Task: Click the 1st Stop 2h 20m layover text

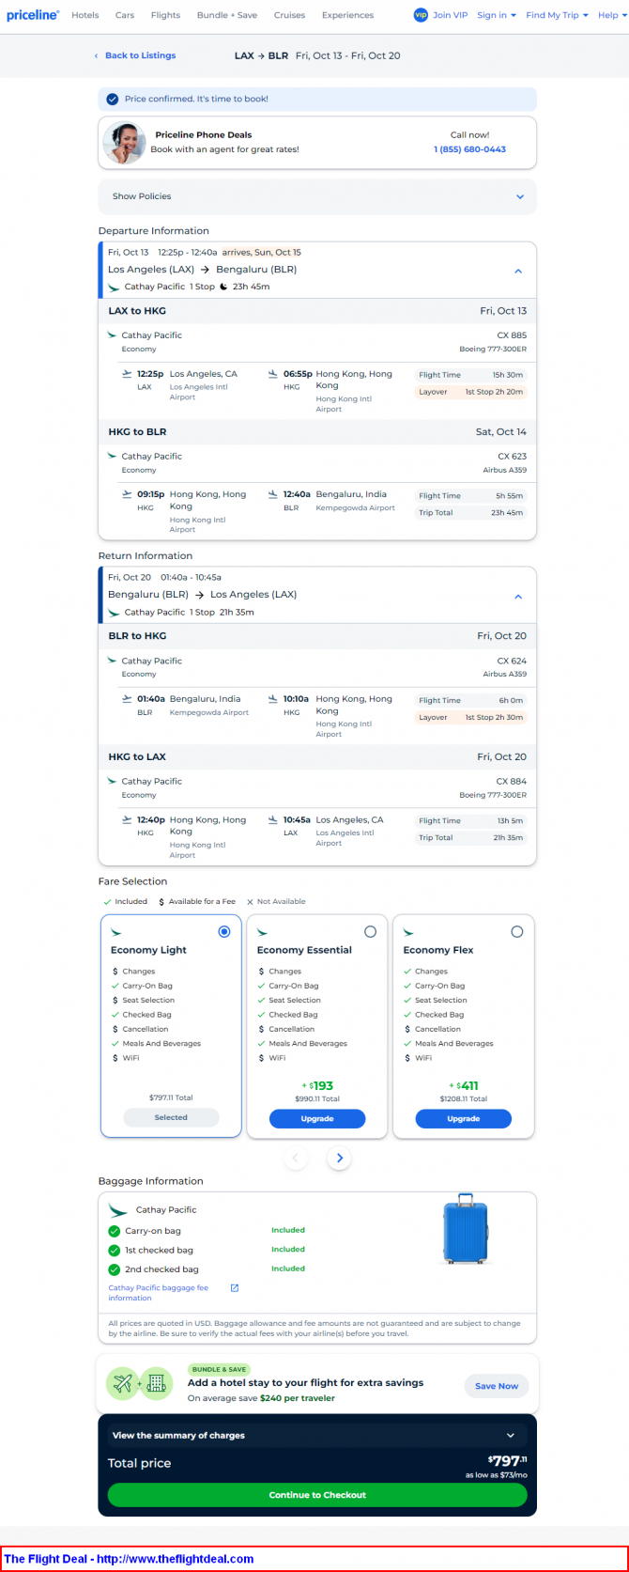Action: point(494,392)
